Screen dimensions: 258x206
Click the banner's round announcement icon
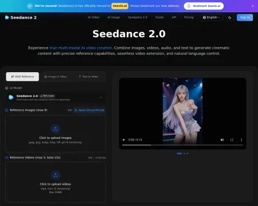[30, 6]
